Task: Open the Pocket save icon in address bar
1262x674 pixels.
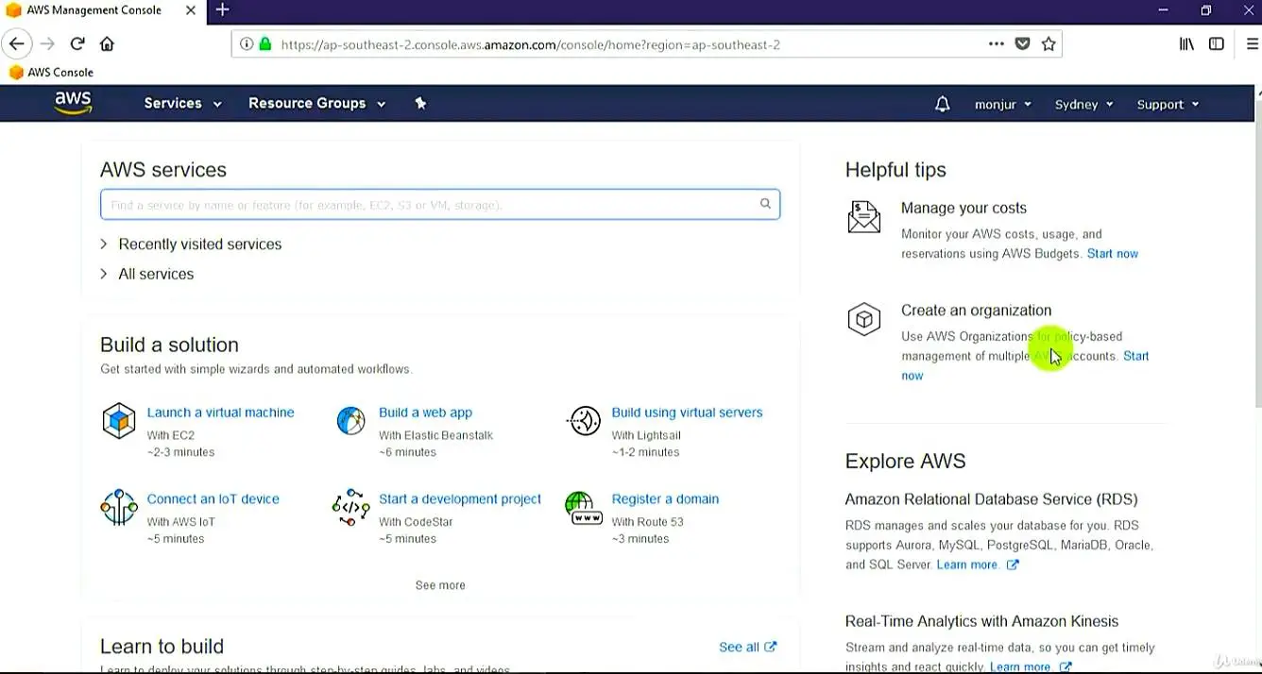Action: tap(1022, 43)
